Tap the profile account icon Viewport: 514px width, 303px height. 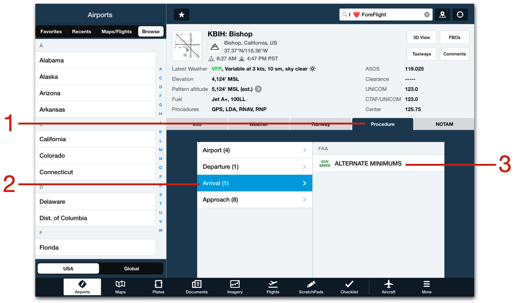coord(442,14)
